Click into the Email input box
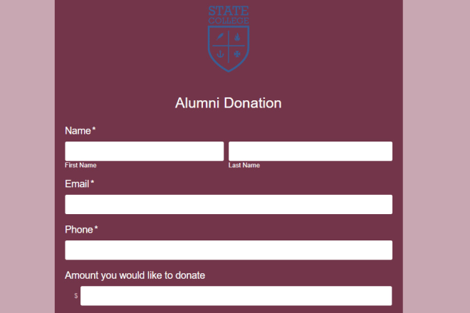The width and height of the screenshot is (470, 313). click(x=229, y=205)
